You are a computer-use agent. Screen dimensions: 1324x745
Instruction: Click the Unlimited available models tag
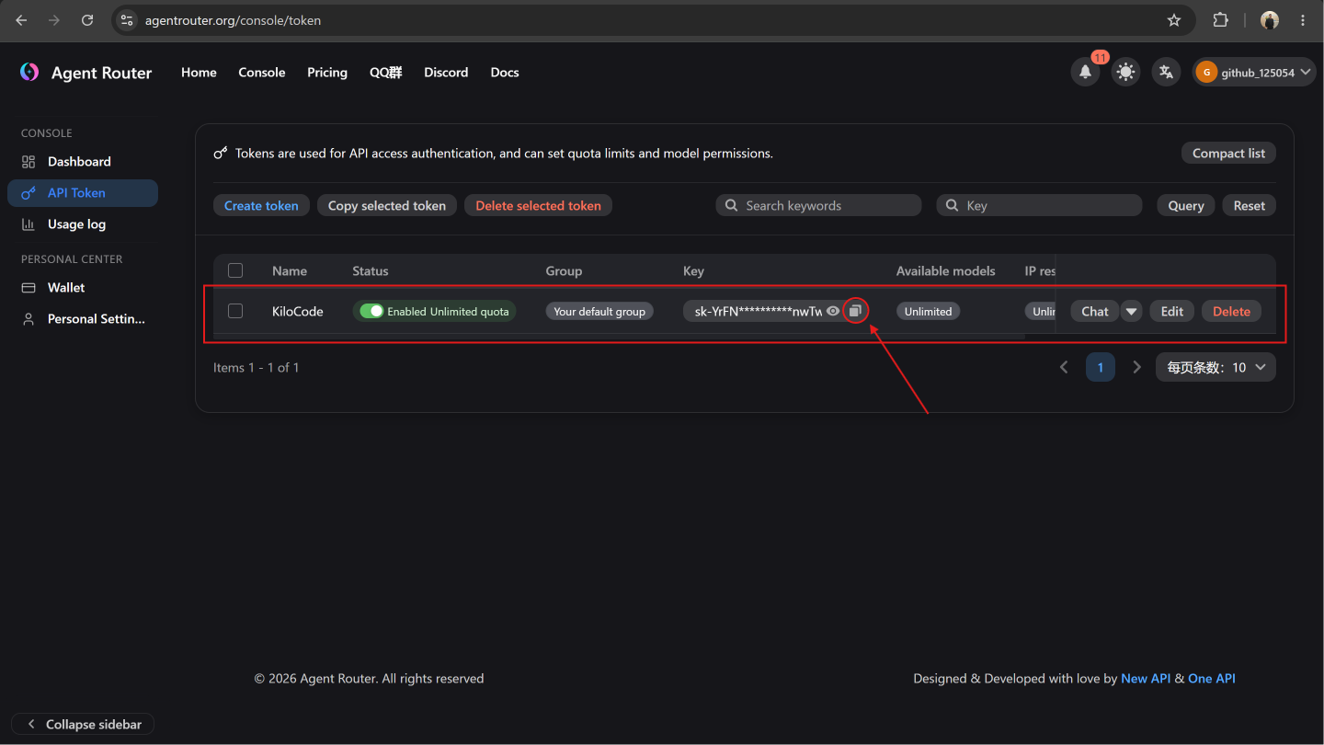928,312
